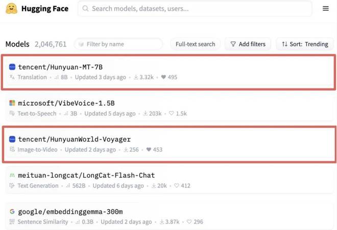The width and height of the screenshot is (337, 230).
Task: Open the Add filters panel
Action: click(248, 44)
